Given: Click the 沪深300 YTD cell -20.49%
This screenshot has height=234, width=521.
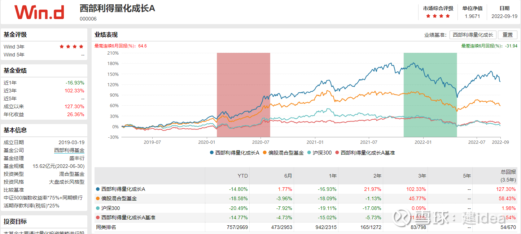Looking at the screenshot, I should (x=238, y=208).
